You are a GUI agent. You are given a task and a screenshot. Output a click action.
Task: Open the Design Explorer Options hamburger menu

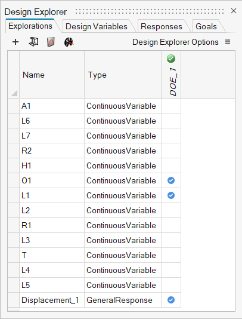tap(228, 42)
